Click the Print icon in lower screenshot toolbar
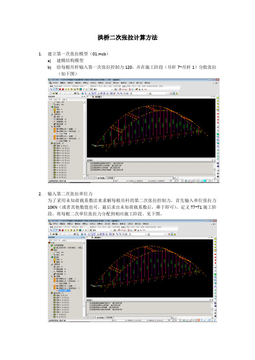Image resolution: width=255 pixels, height=360 pixels. pos(75,234)
